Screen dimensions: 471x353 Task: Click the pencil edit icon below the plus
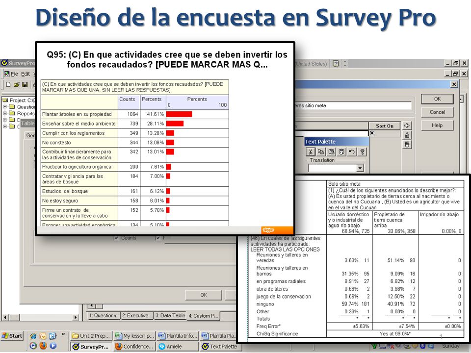point(407,135)
